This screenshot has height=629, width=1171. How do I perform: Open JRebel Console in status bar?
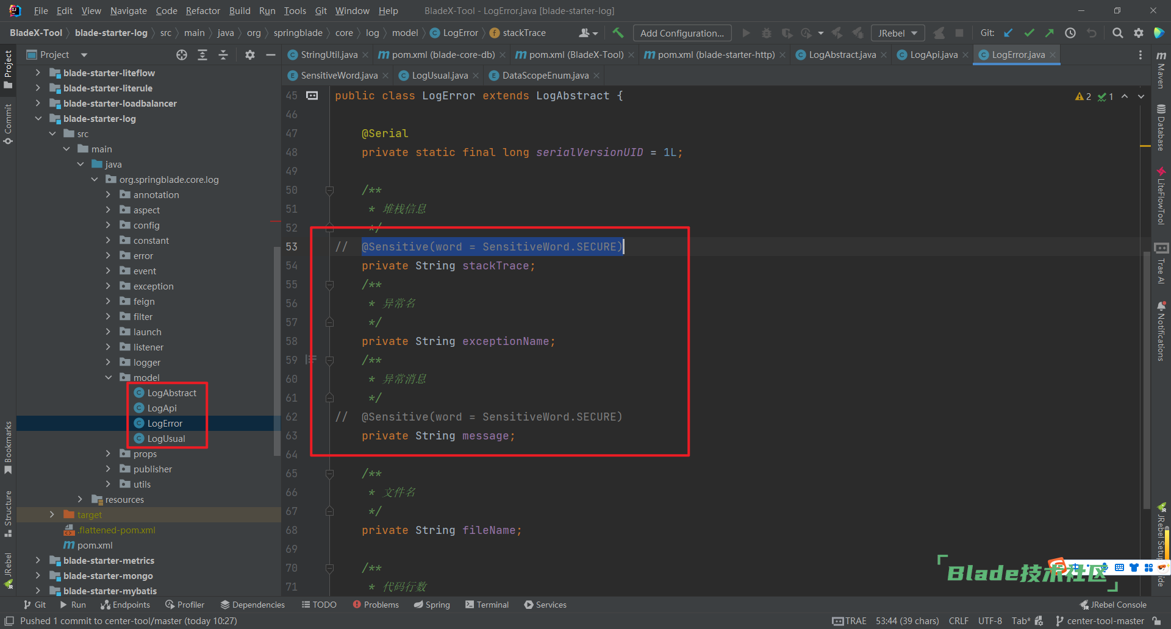tap(1113, 605)
